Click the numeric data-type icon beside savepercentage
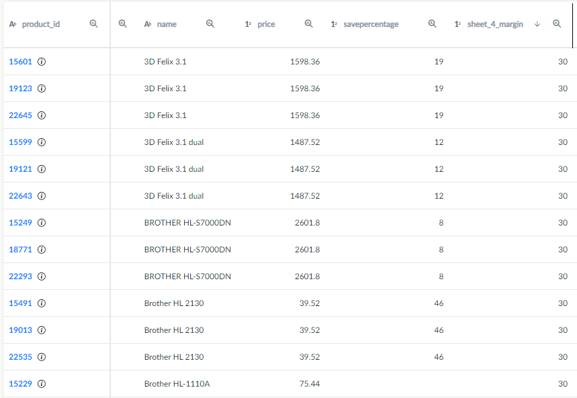This screenshot has height=398, width=577. (334, 23)
